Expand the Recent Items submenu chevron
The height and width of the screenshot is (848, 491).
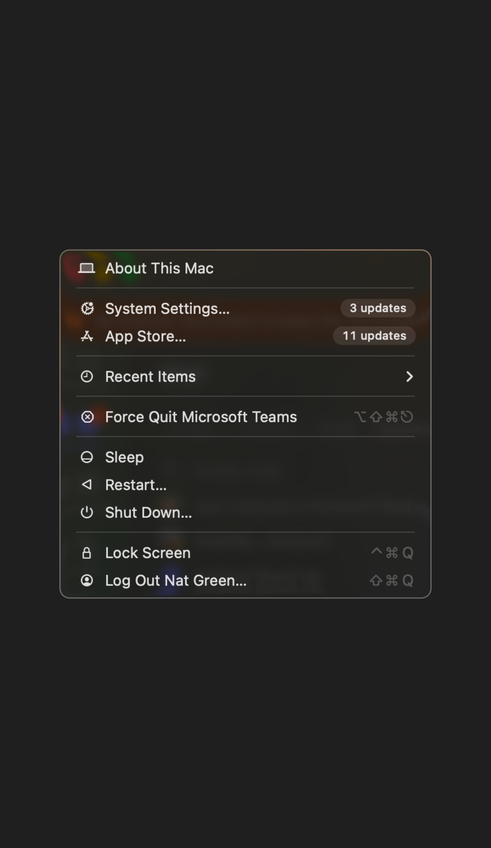point(409,376)
